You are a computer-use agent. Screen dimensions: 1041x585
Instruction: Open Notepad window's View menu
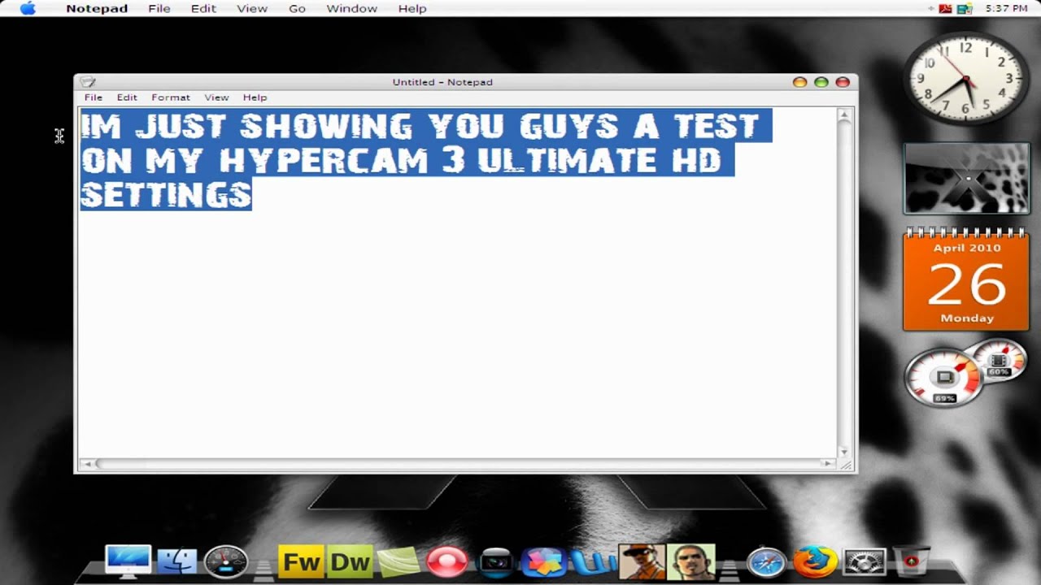216,97
